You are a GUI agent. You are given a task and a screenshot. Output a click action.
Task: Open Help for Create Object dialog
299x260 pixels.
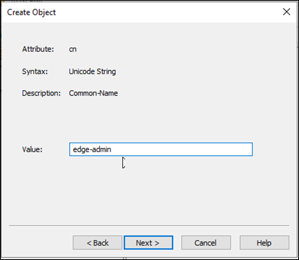tap(264, 243)
